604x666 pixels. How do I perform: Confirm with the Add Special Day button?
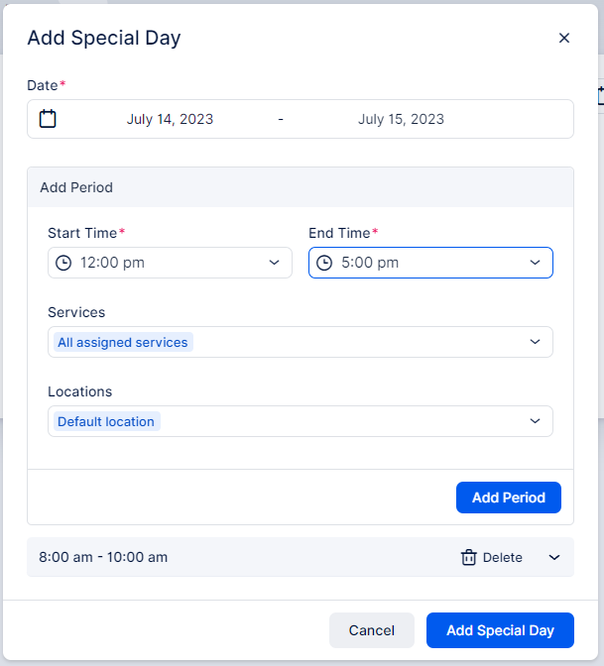[x=500, y=630]
